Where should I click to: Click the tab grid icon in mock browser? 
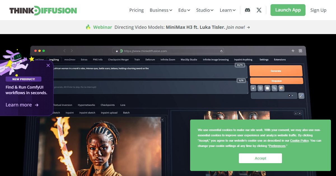coord(300,51)
